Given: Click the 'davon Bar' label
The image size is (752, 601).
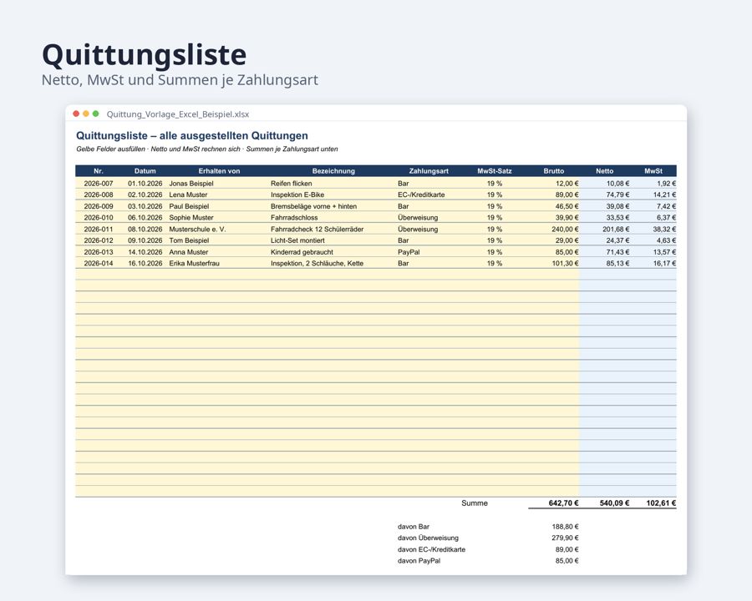Looking at the screenshot, I should click(414, 527).
